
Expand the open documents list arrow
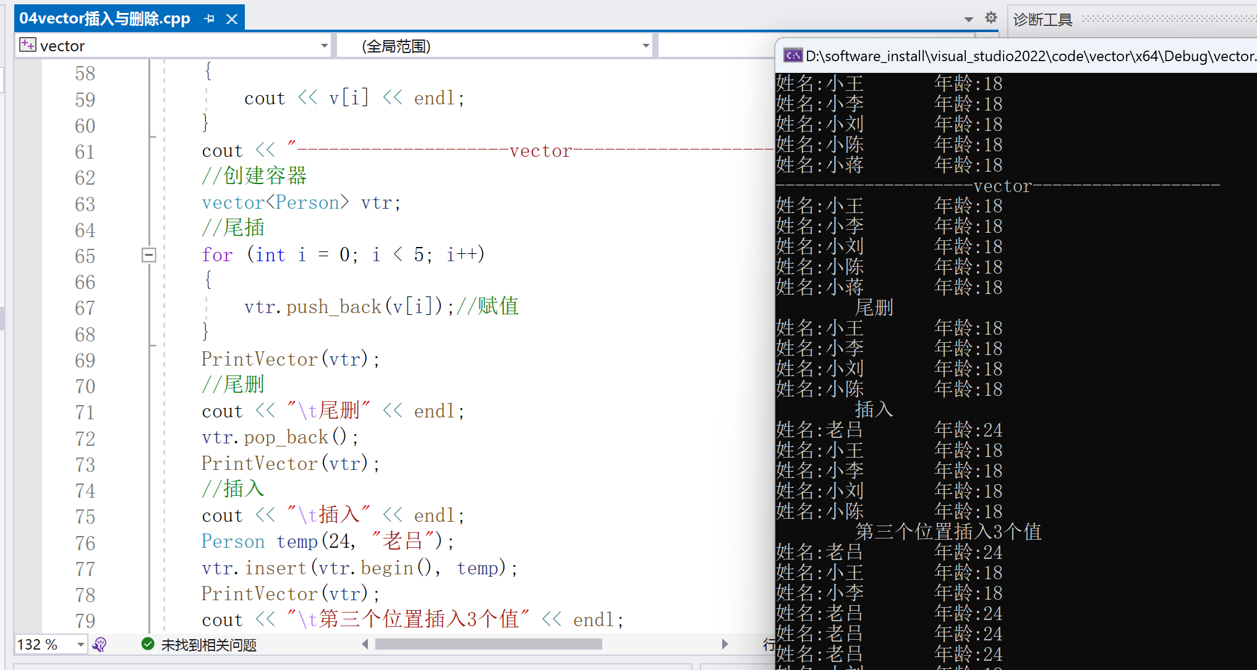point(968,19)
